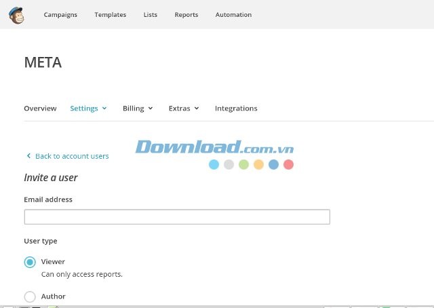This screenshot has height=308, width=434.
Task: Open the Reports section
Action: (x=186, y=15)
